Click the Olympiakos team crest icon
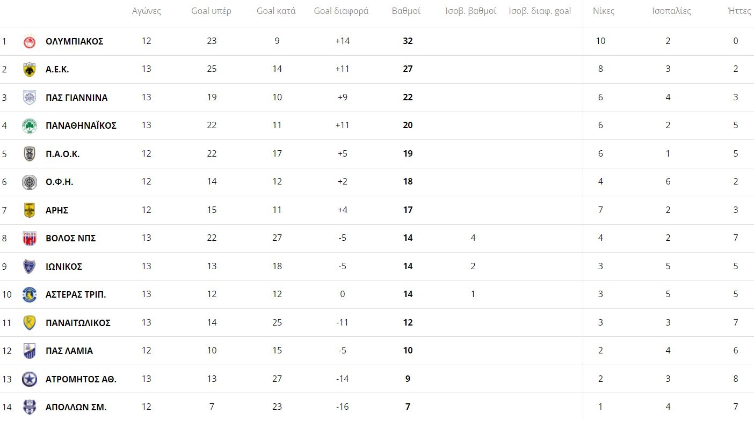754x421 pixels. coord(30,41)
